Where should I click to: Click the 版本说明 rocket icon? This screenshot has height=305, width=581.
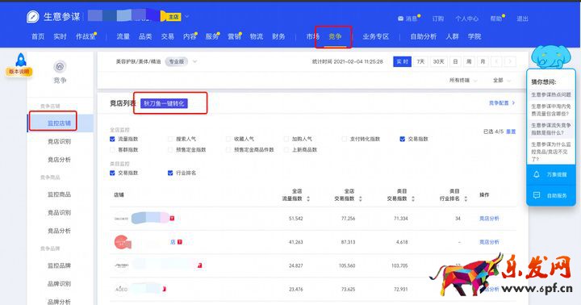20,60
